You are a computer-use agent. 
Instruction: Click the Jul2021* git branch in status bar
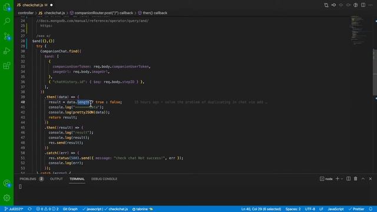14,209
